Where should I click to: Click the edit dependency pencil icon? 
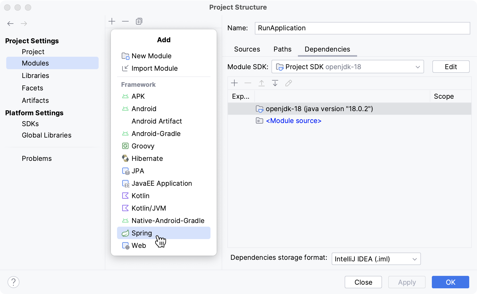289,83
